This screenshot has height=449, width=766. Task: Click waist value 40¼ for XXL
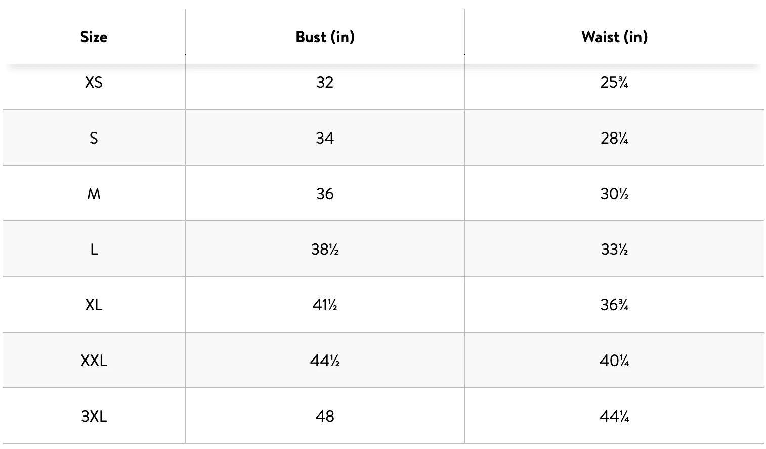click(x=614, y=361)
